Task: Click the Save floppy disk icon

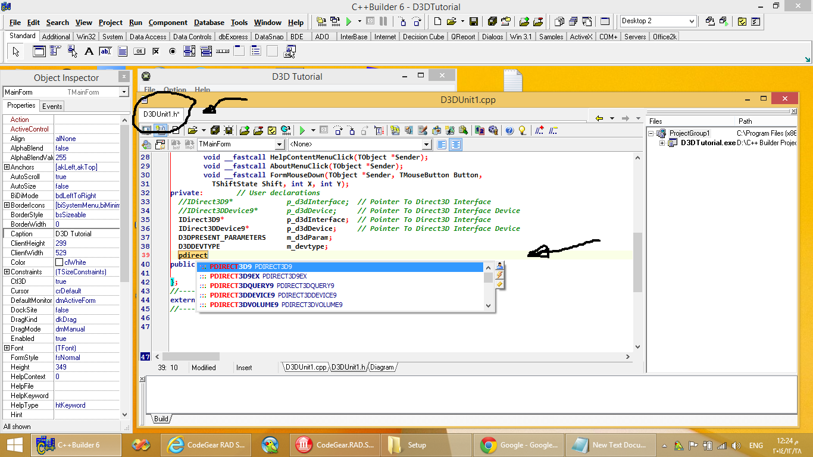Action: (474, 21)
